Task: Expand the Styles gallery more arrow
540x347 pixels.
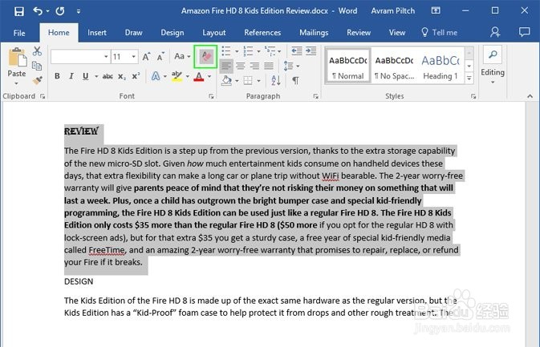Action: point(469,79)
